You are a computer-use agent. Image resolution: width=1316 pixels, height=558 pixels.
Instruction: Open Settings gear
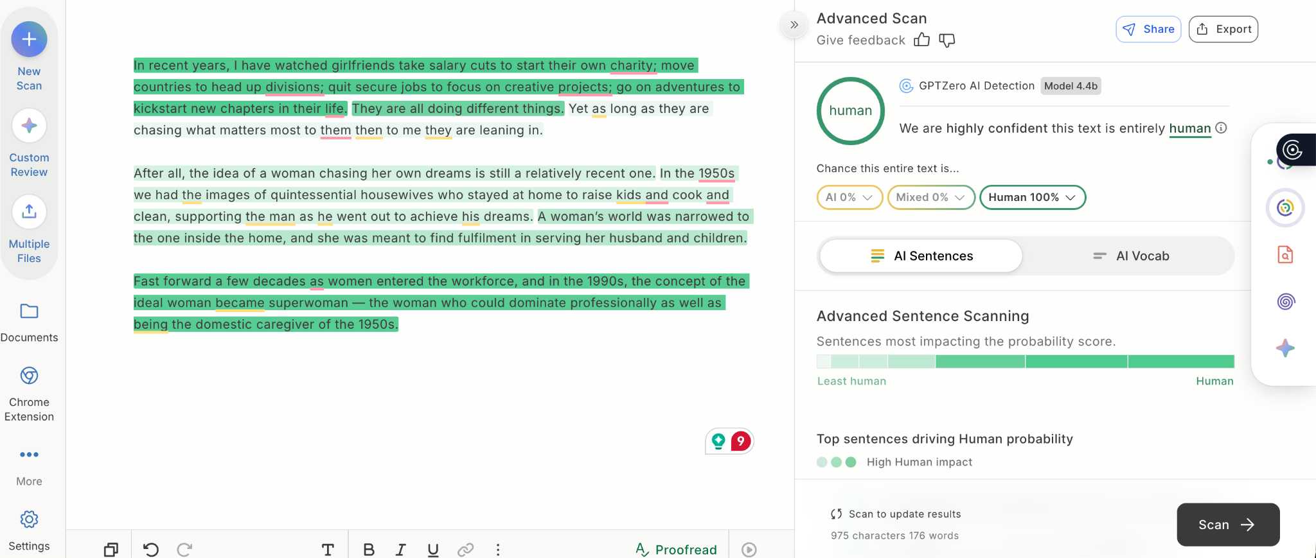tap(29, 519)
